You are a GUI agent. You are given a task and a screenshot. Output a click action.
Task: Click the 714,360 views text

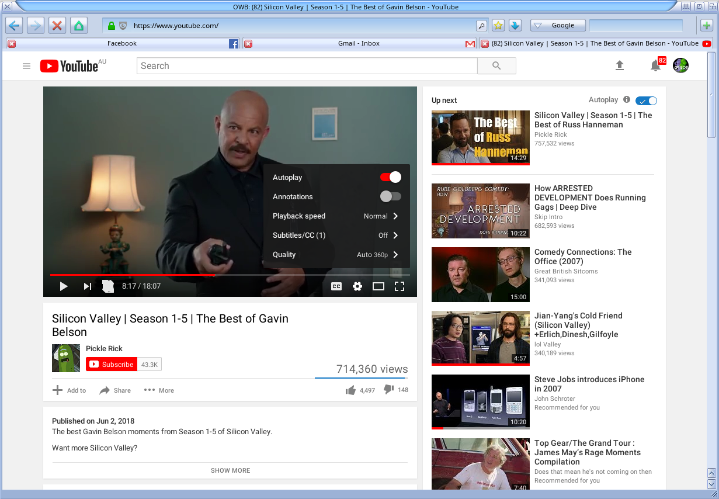click(x=372, y=369)
